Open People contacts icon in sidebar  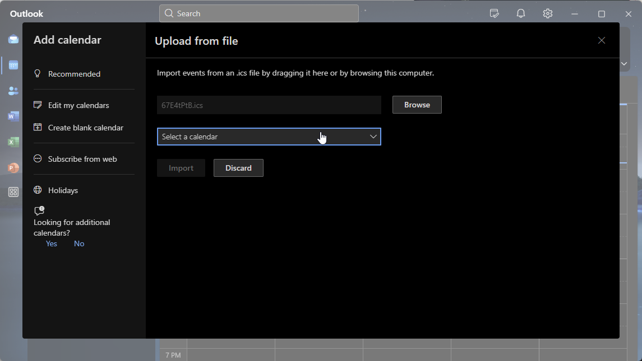[x=13, y=91]
